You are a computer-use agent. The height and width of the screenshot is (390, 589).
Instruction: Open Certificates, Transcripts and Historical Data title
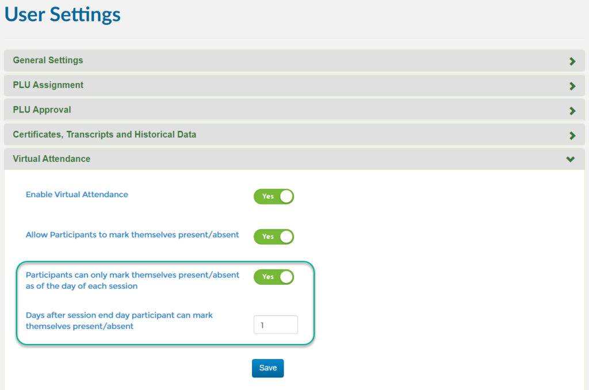tap(105, 134)
